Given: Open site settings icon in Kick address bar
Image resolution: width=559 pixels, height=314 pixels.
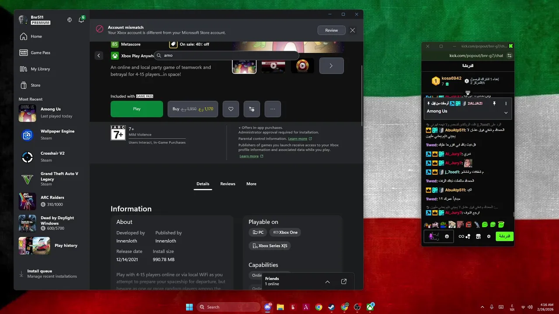Looking at the screenshot, I should [x=509, y=55].
